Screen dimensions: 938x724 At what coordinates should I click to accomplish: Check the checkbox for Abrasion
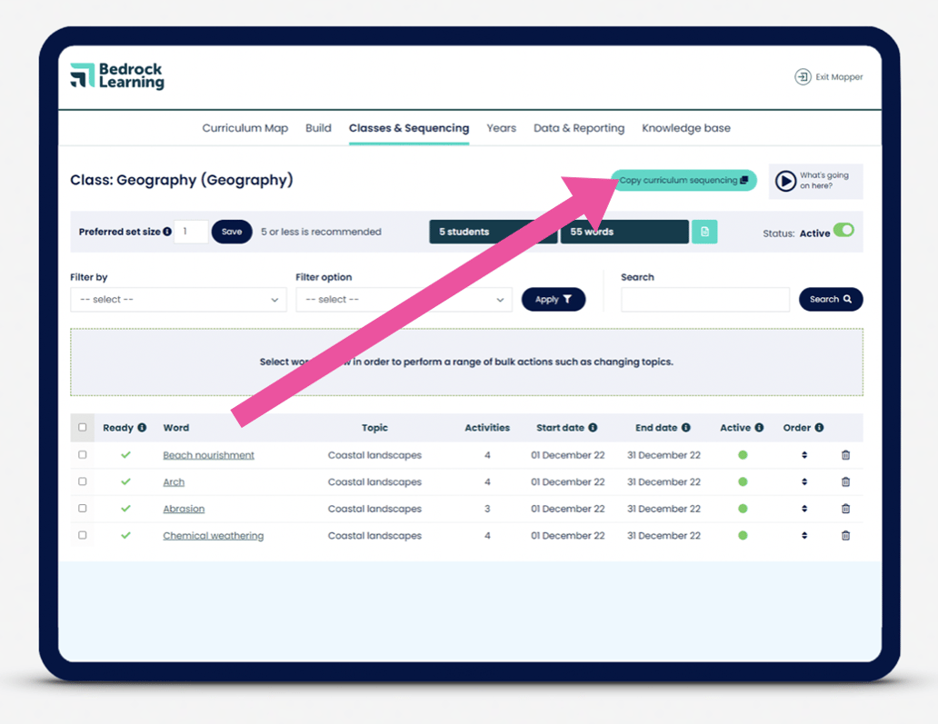coord(82,508)
